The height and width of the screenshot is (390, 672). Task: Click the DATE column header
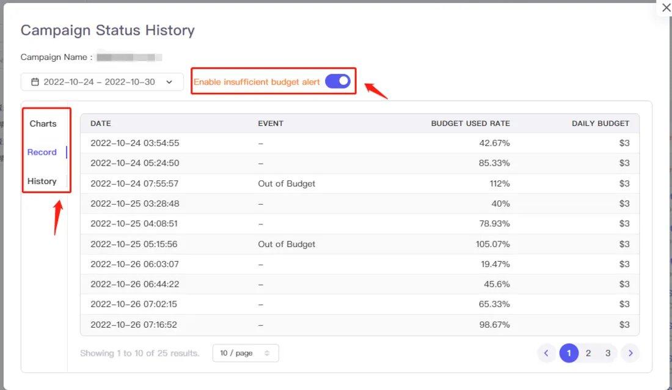pyautogui.click(x=100, y=123)
